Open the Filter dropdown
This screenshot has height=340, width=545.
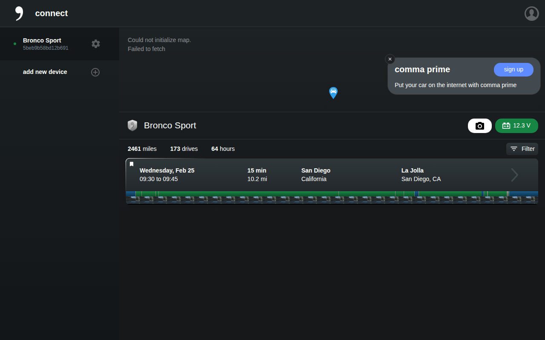[x=522, y=149]
